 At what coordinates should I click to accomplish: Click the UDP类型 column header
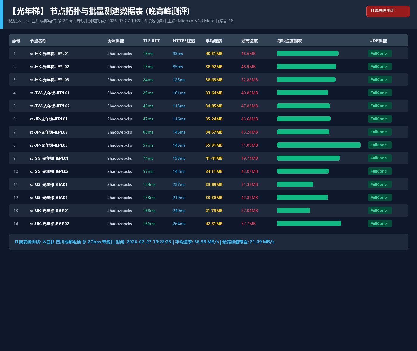point(378,41)
